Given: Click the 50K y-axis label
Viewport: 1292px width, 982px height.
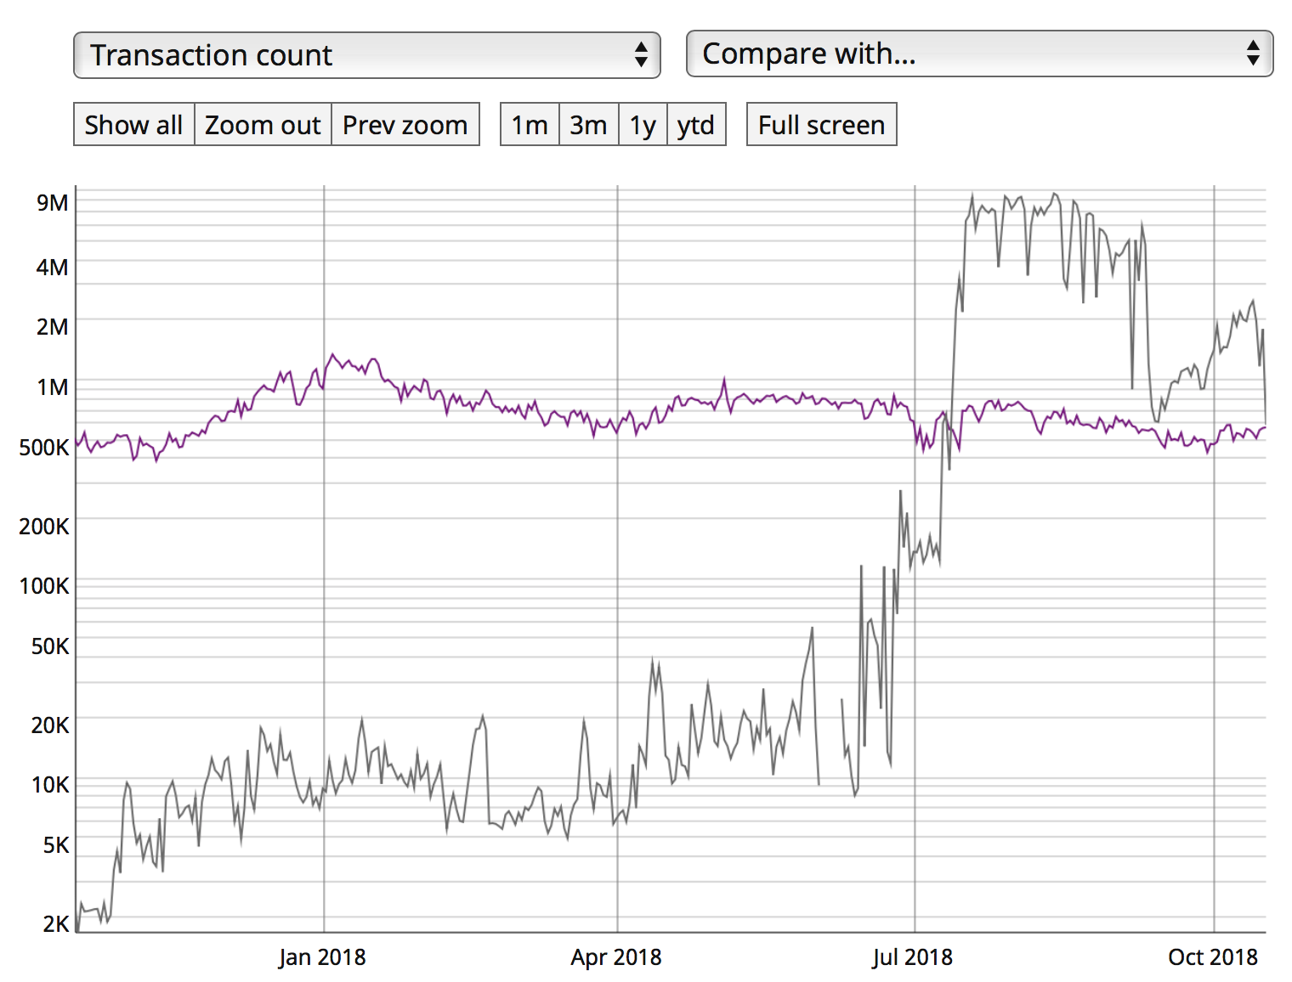Looking at the screenshot, I should point(50,646).
